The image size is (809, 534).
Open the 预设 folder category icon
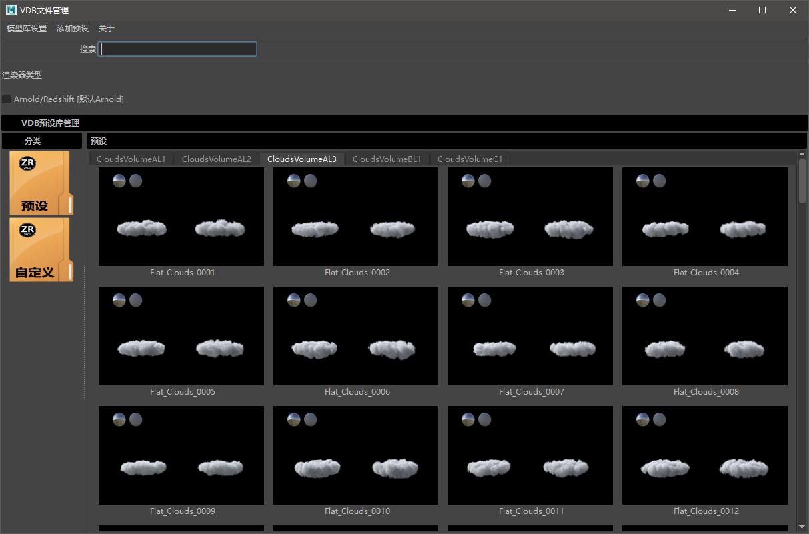click(x=39, y=183)
